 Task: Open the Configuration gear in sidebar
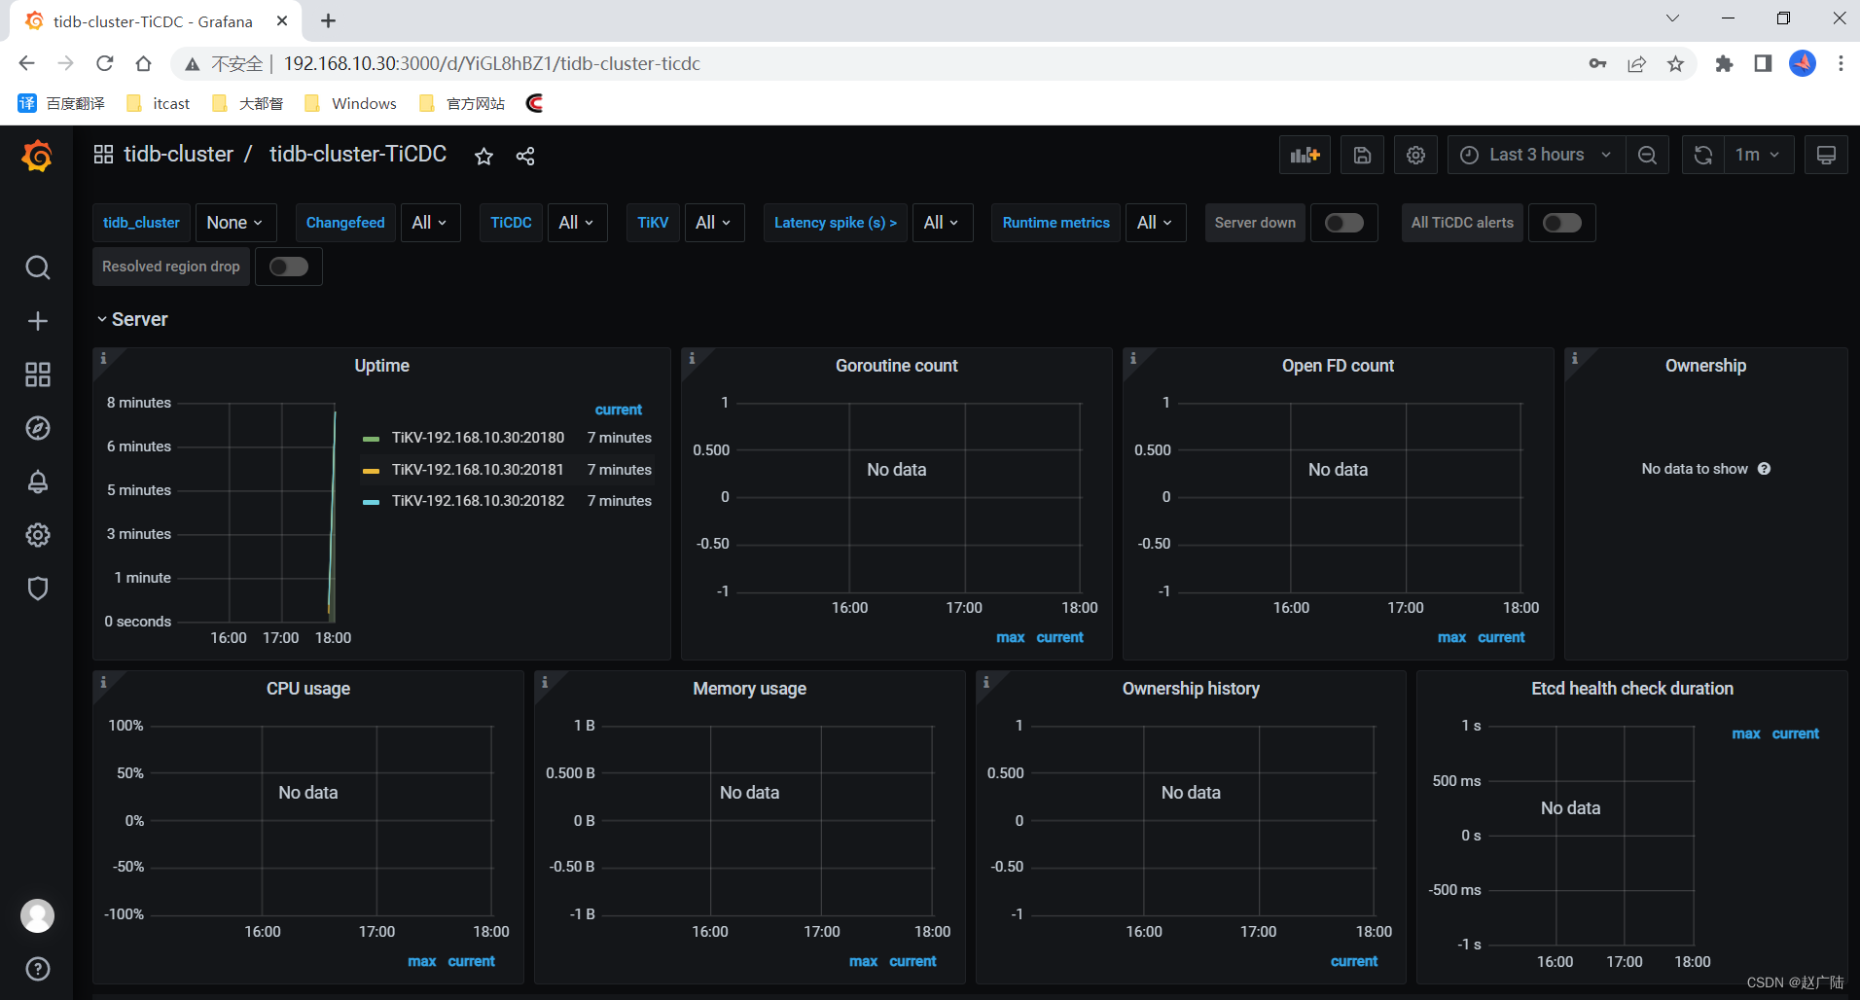(37, 535)
